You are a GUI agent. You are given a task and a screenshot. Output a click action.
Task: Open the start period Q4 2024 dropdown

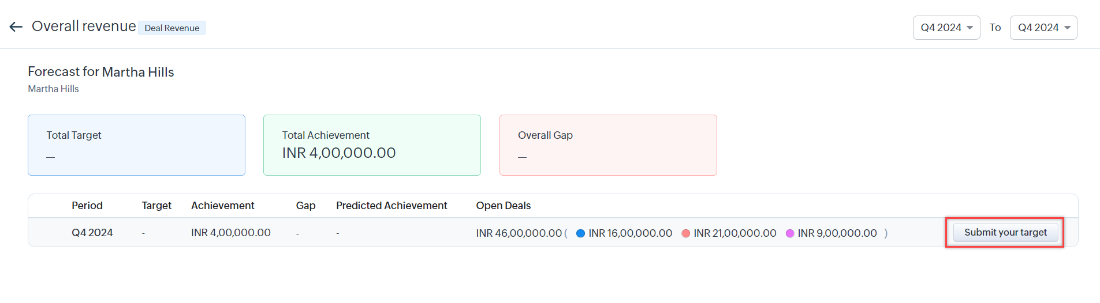click(x=946, y=28)
